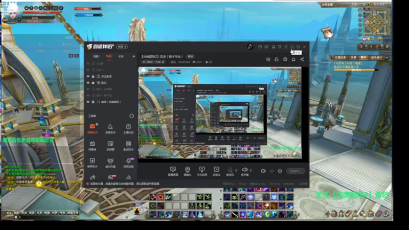Image resolution: width=409 pixels, height=230 pixels.
Task: Toggle visibility of the 截屏（完美国际）source
Action: pos(88,102)
